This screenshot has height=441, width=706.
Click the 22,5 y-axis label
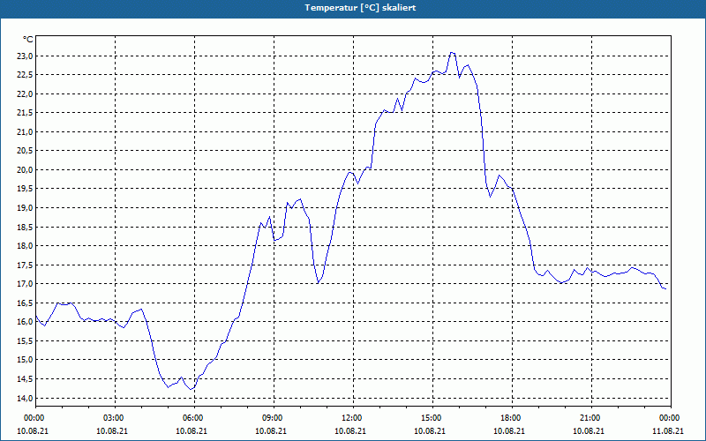[x=25, y=75]
